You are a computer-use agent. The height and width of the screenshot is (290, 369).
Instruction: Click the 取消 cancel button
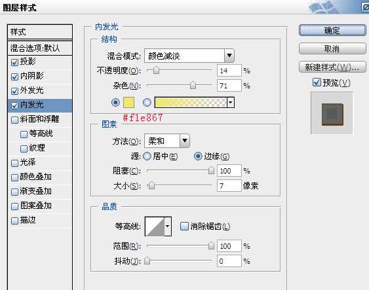click(332, 48)
